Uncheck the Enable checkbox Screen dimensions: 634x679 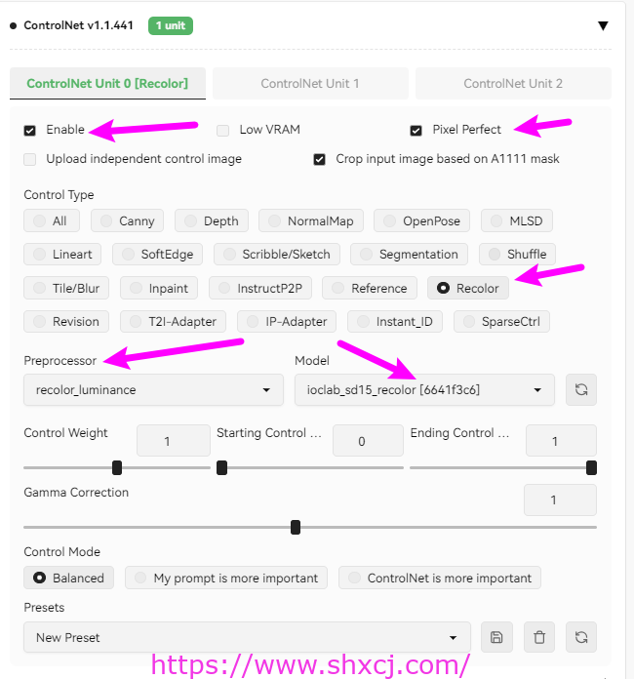(x=30, y=130)
